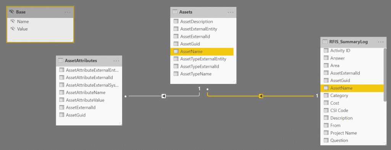Open the RFIS_SummaryLog table ellipsis menu
This screenshot has height=150, width=391.
381,42
